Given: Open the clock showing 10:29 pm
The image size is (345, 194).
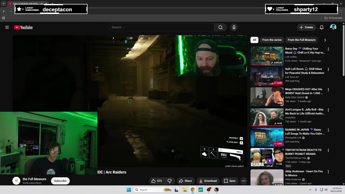Looking at the screenshot, I should coord(336,190).
